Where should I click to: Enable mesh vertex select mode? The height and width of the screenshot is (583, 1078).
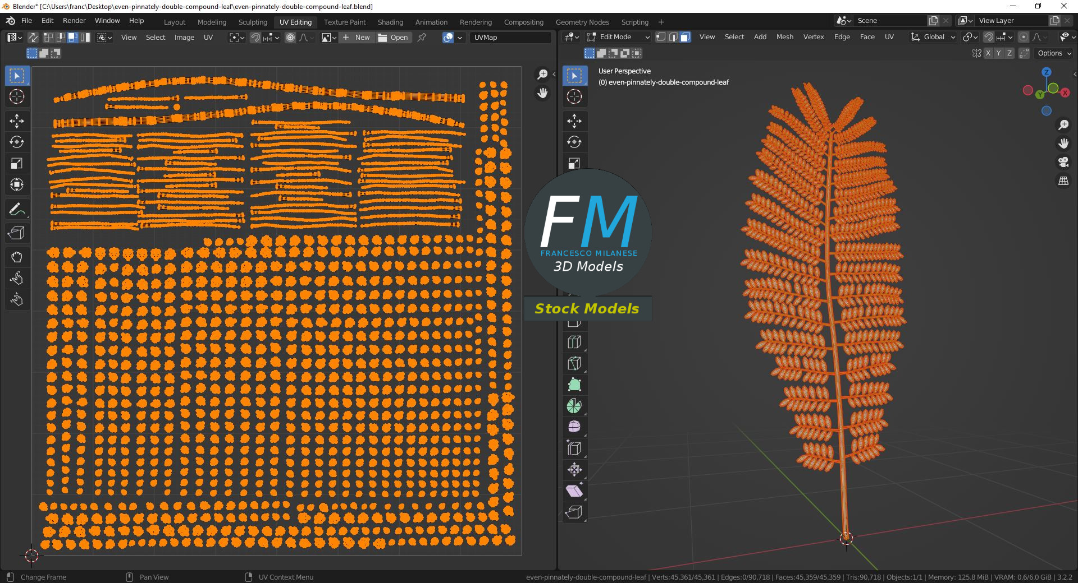click(x=661, y=37)
